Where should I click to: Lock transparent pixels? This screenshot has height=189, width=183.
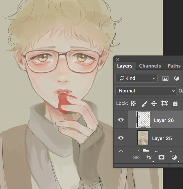(134, 103)
